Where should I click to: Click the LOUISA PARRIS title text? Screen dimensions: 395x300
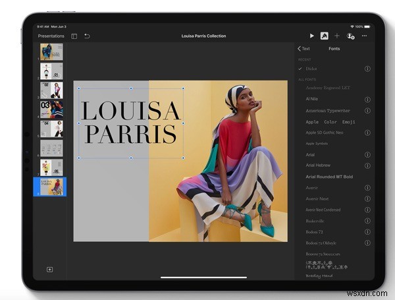click(x=131, y=123)
